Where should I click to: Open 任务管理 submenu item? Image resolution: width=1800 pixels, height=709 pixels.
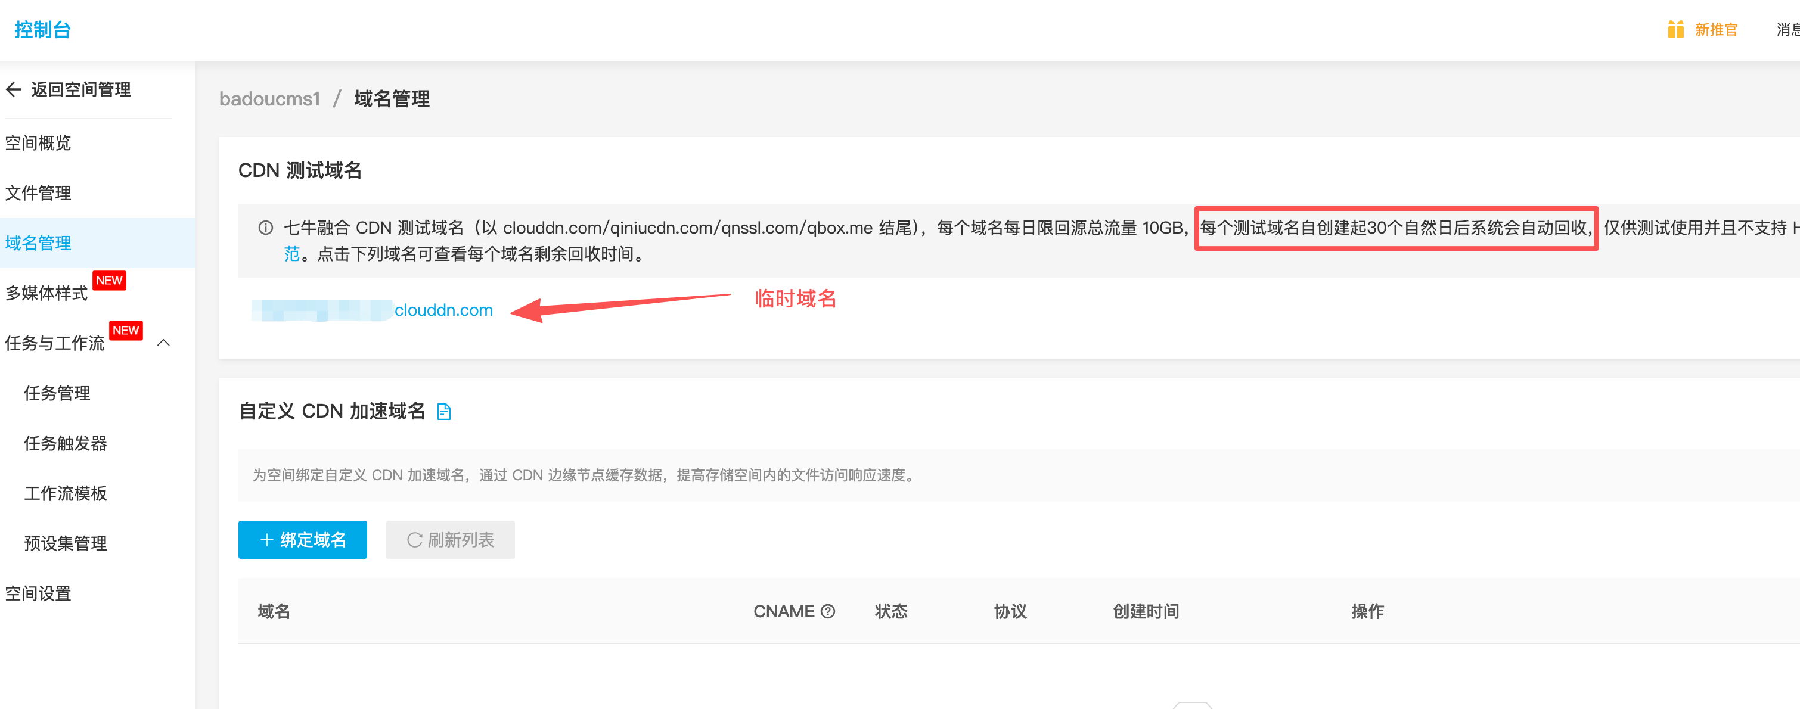coord(57,393)
